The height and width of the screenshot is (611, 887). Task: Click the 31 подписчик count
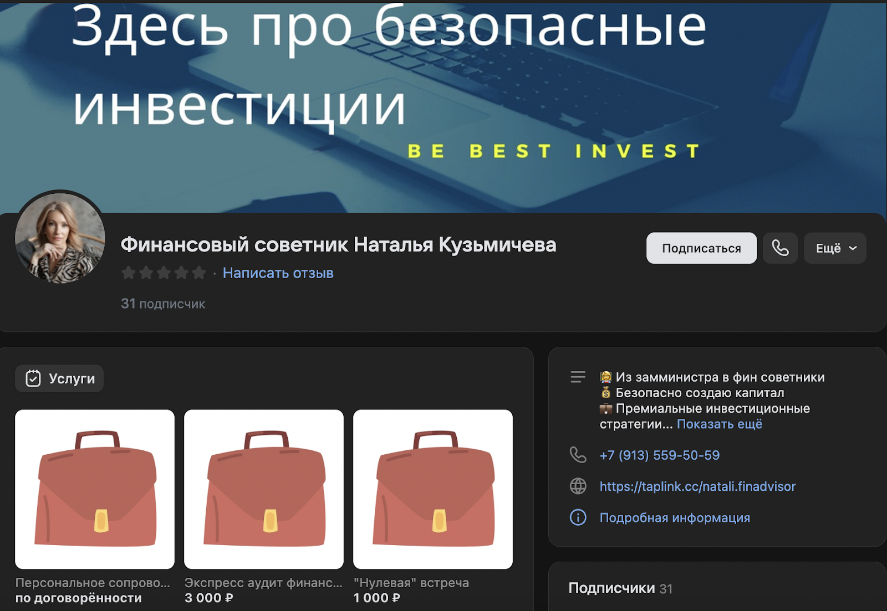tap(163, 304)
